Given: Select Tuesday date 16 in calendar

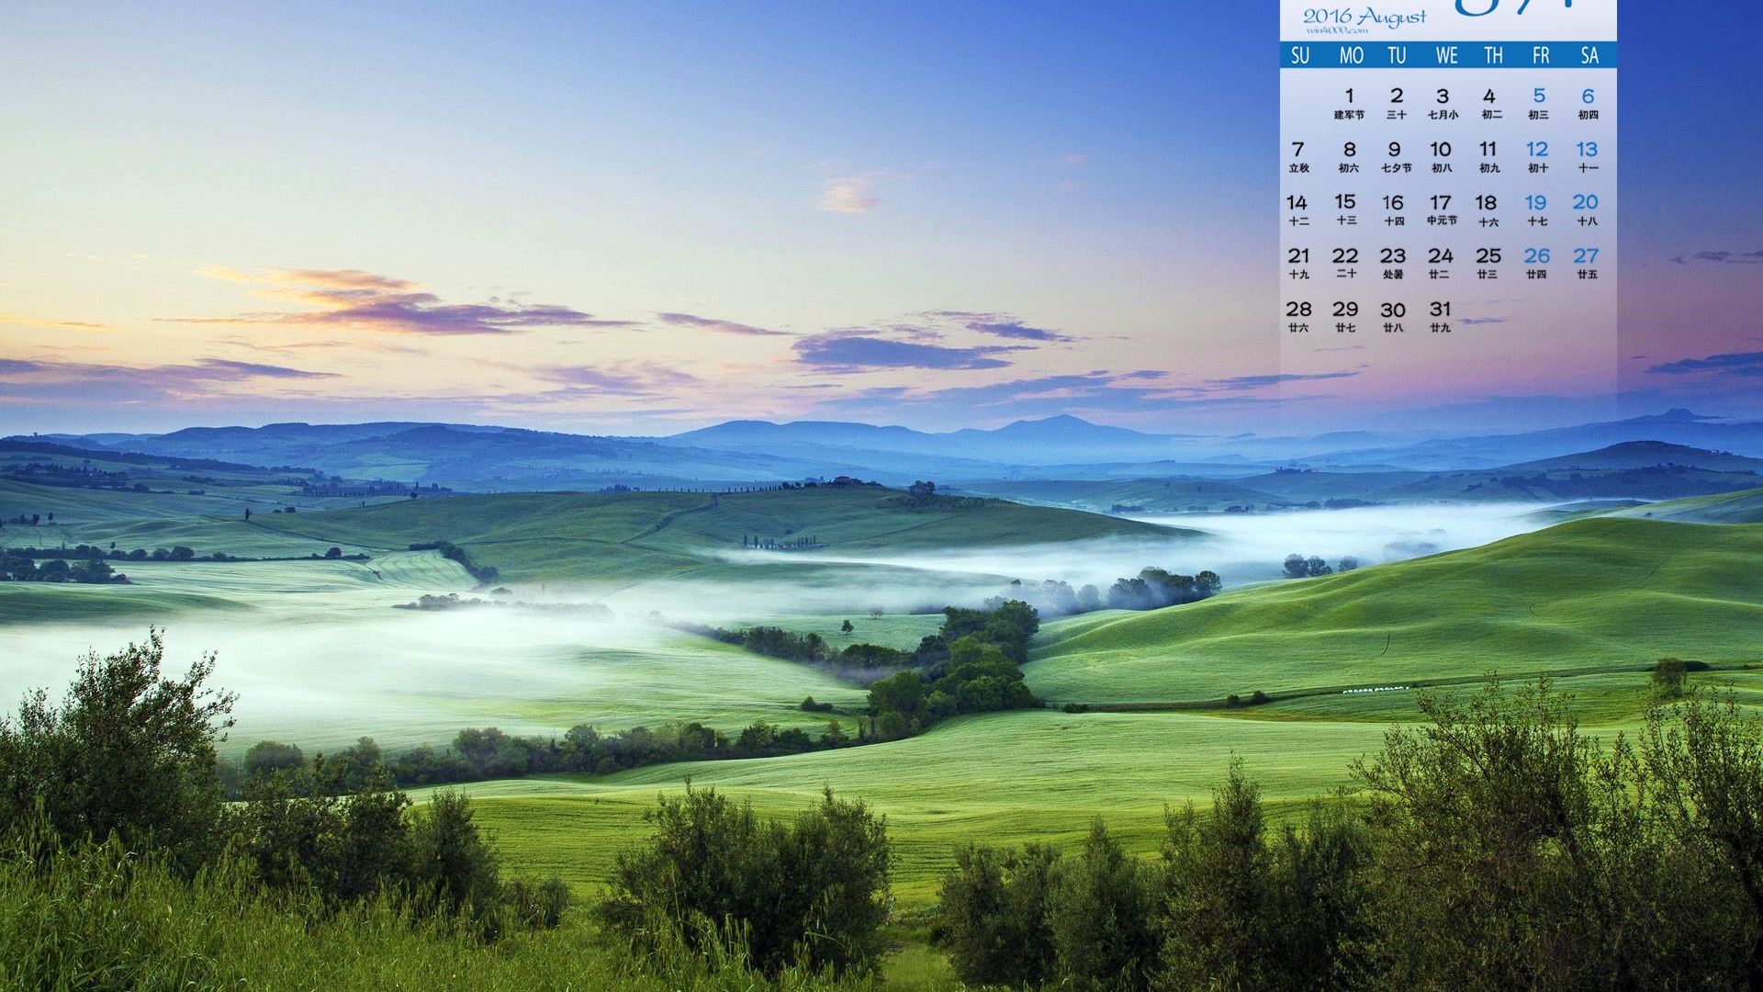Looking at the screenshot, I should click(x=1394, y=210).
